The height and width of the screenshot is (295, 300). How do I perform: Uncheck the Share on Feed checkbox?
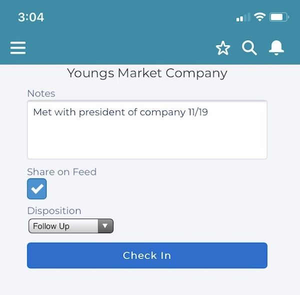36,189
